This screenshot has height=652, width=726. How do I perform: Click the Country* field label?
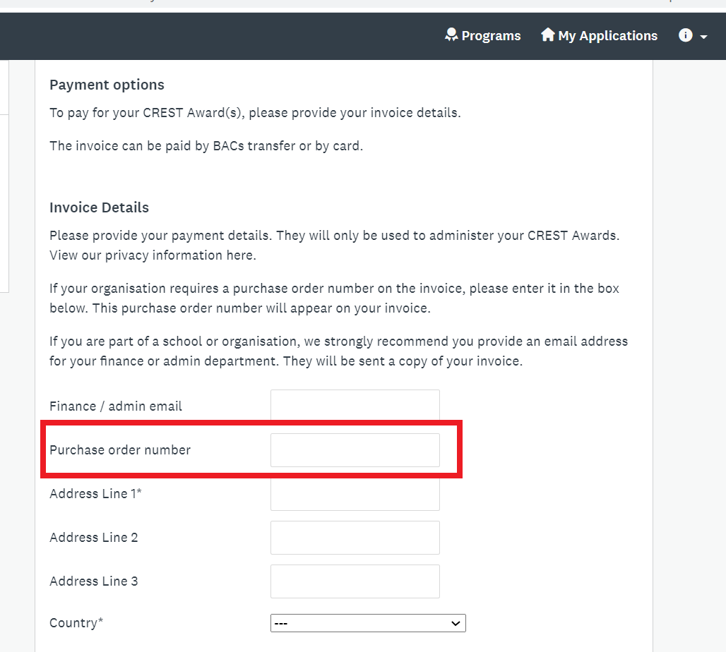(x=76, y=623)
